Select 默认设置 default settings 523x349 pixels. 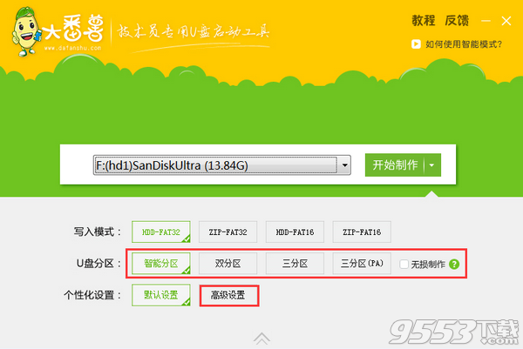[x=161, y=295]
